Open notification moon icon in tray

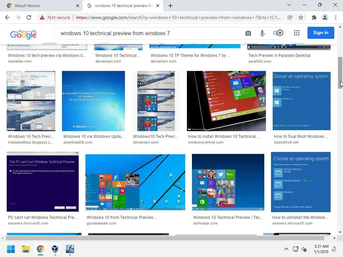tap(334, 249)
